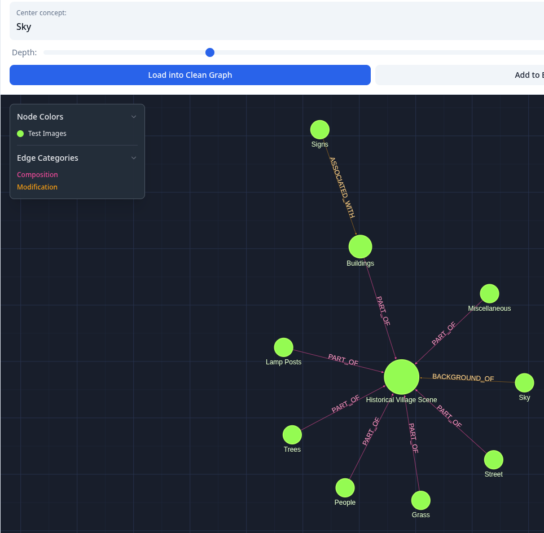Select the Trees node
Viewport: 544px width, 533px height.
(x=292, y=434)
